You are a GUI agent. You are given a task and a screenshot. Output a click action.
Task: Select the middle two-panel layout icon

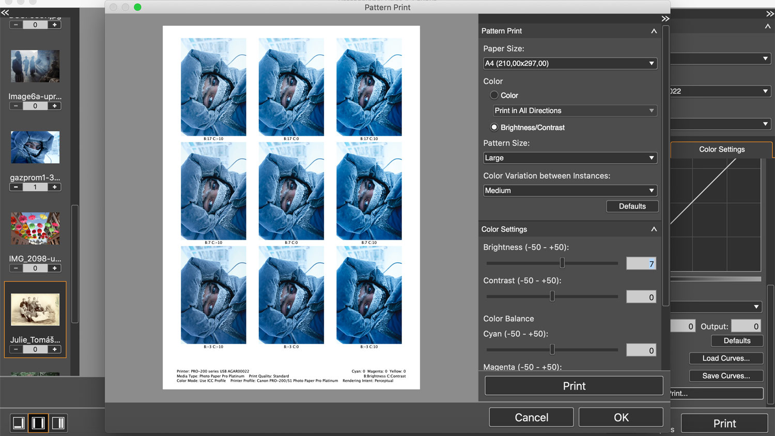[x=38, y=423]
